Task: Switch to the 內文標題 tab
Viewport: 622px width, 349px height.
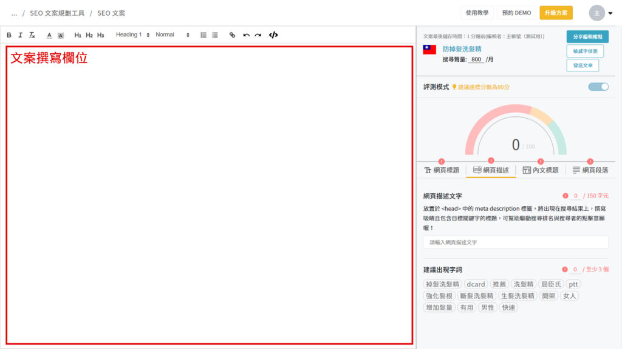Action: click(540, 170)
